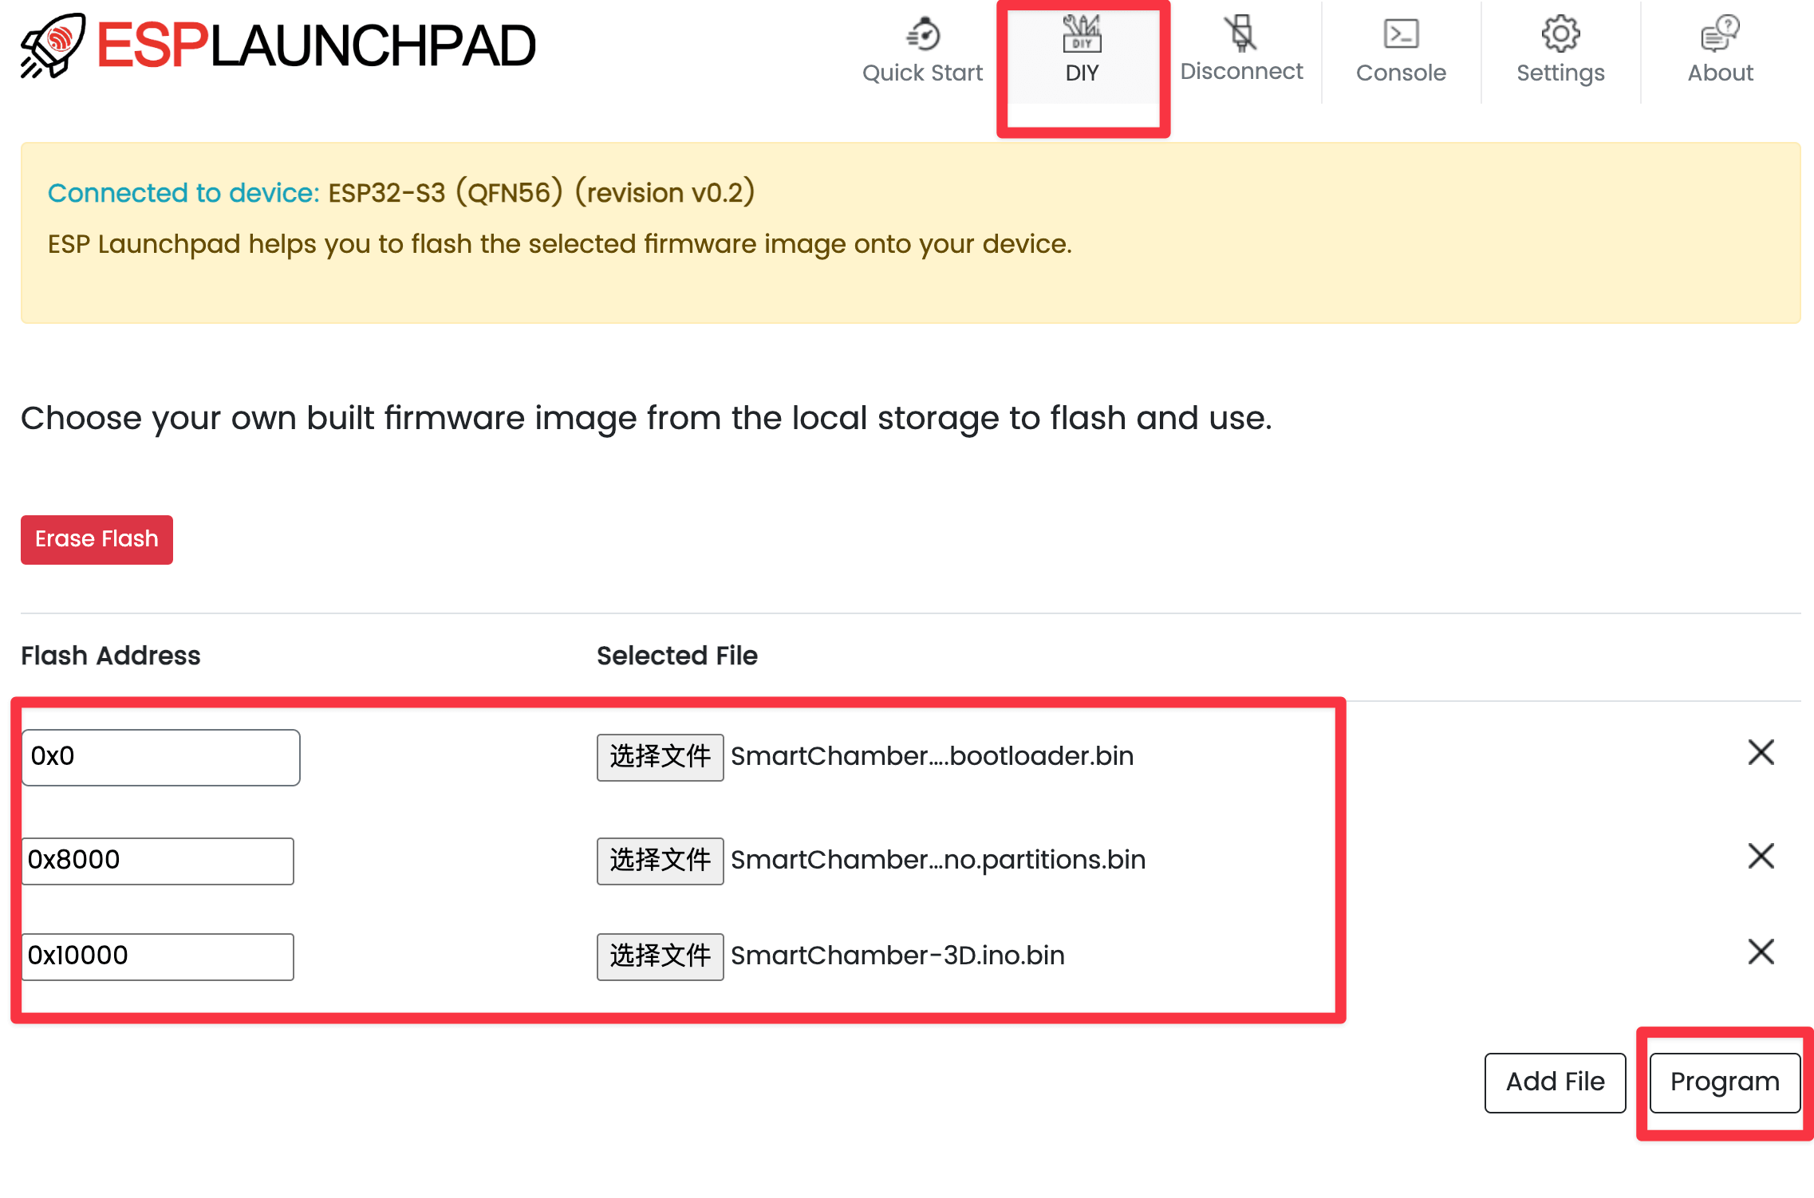This screenshot has height=1198, width=1814.
Task: Open the Settings gear icon
Action: 1560,33
